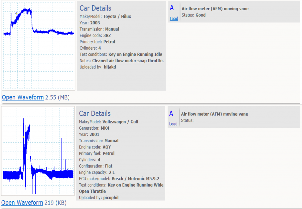Click the Air flow meter title in Hilux entry
302x209 pixels.
point(215,9)
